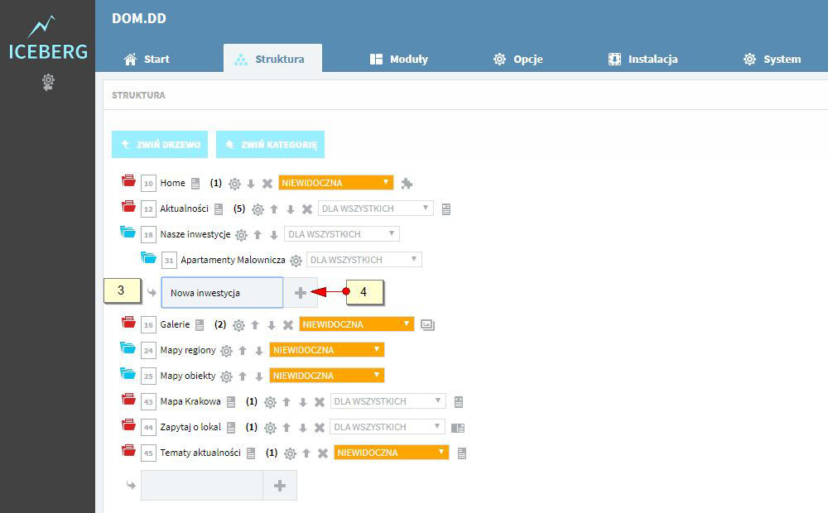Open the Start tab
The image size is (828, 513).
pyautogui.click(x=147, y=59)
